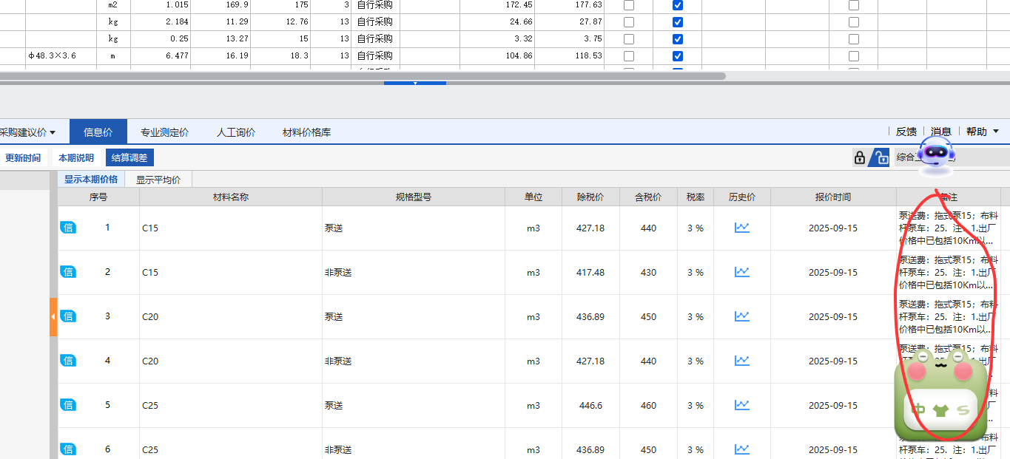Screen dimensions: 1010x459
Task: Click the 信 icon in row 3 (C20 泵送)
Action: [x=68, y=316]
